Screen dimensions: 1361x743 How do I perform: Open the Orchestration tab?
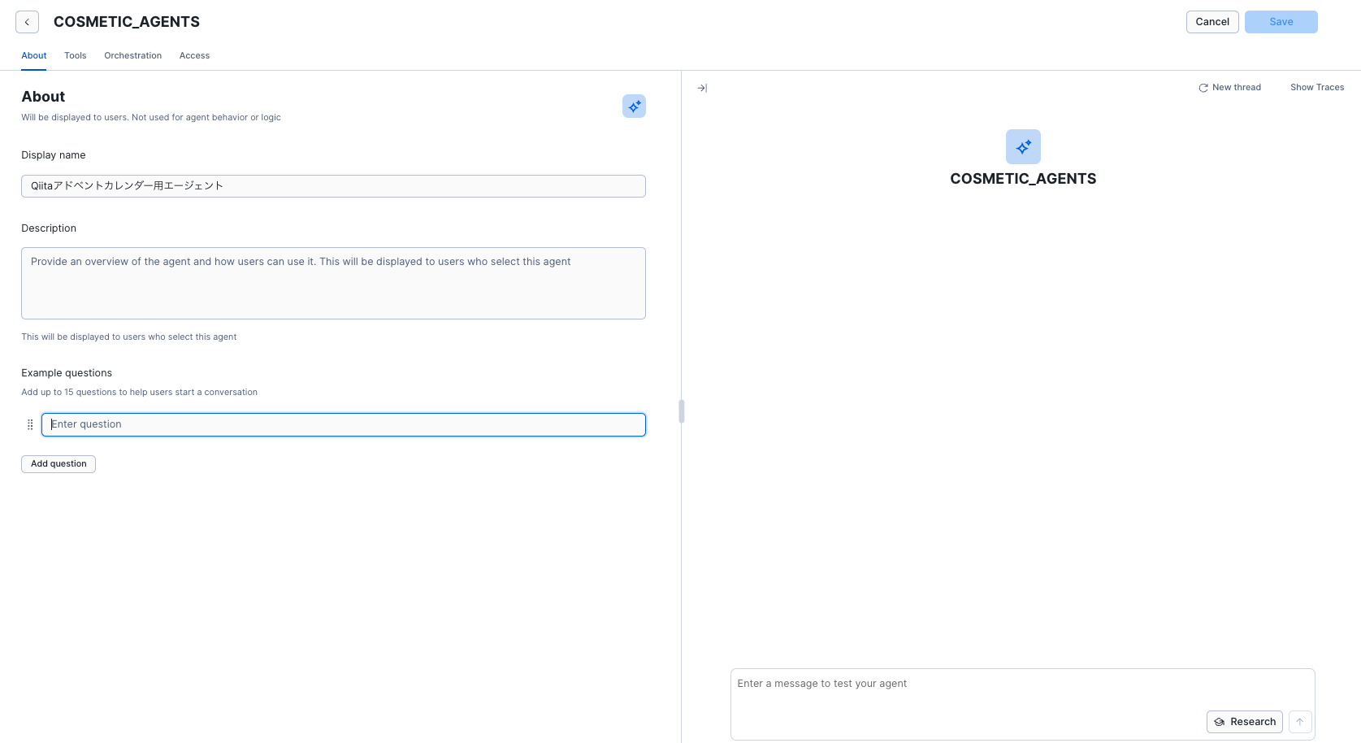(x=133, y=55)
